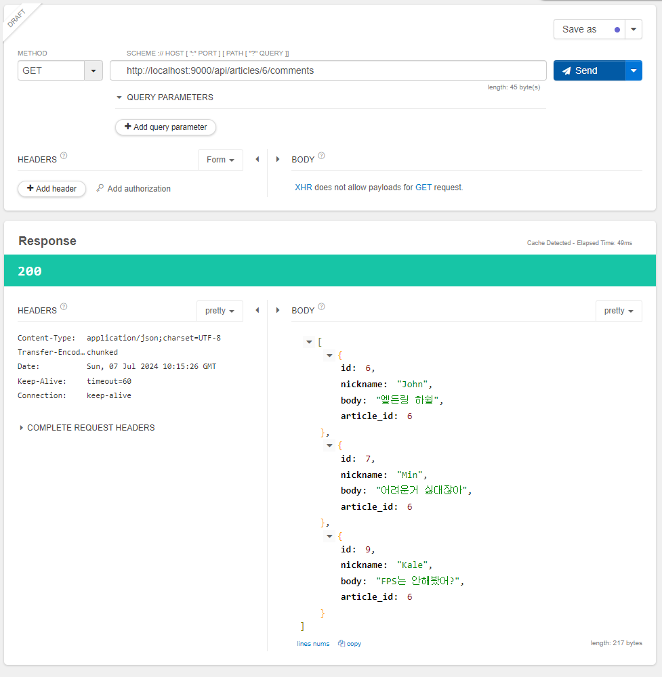Screen dimensions: 662x677
Task: Open the request headers Form dropdown
Action: pyautogui.click(x=220, y=160)
